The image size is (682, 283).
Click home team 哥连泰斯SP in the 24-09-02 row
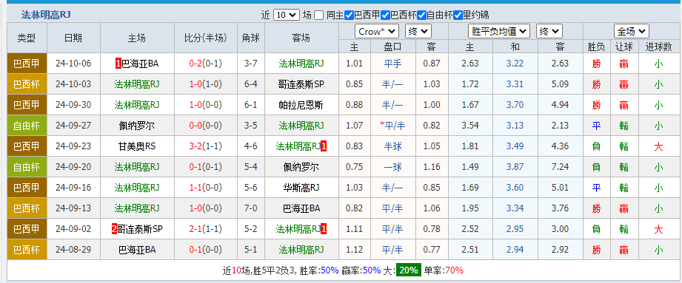140,229
